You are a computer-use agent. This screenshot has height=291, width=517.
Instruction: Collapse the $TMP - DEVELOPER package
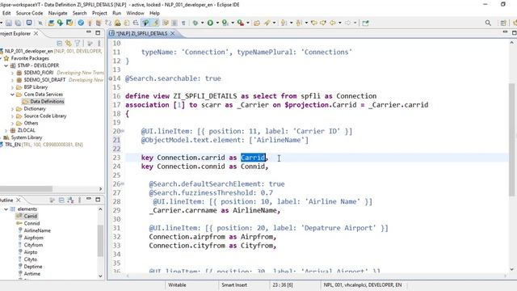6,65
